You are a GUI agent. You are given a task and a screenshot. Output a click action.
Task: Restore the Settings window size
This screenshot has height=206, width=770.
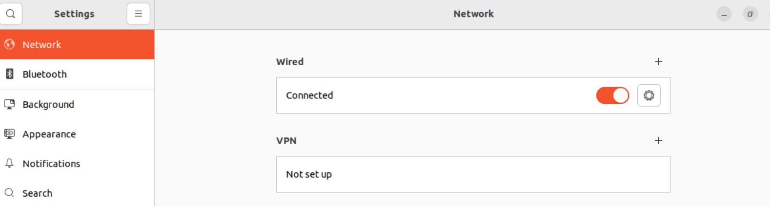point(750,14)
